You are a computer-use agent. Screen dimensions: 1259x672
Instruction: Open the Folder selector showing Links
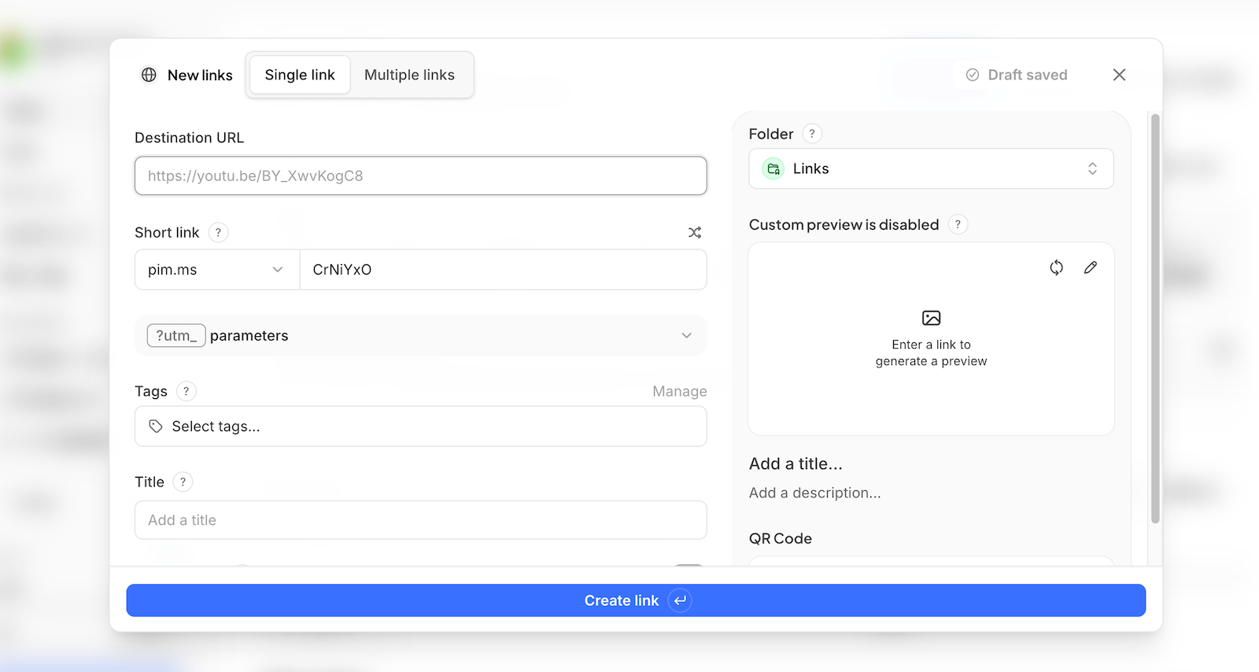click(931, 168)
